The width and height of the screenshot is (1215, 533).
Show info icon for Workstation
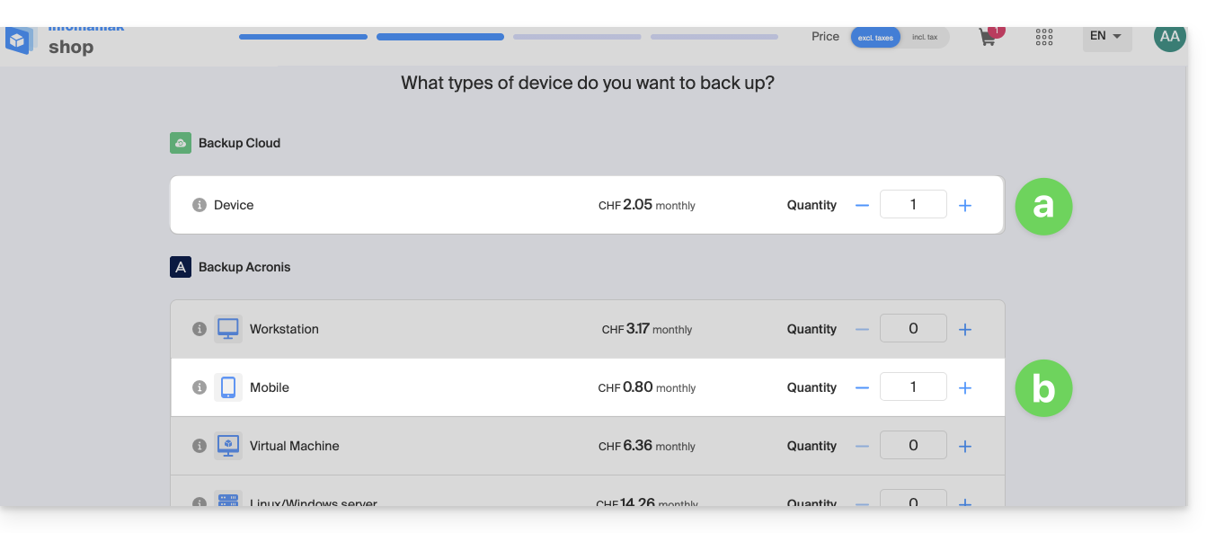coord(200,329)
